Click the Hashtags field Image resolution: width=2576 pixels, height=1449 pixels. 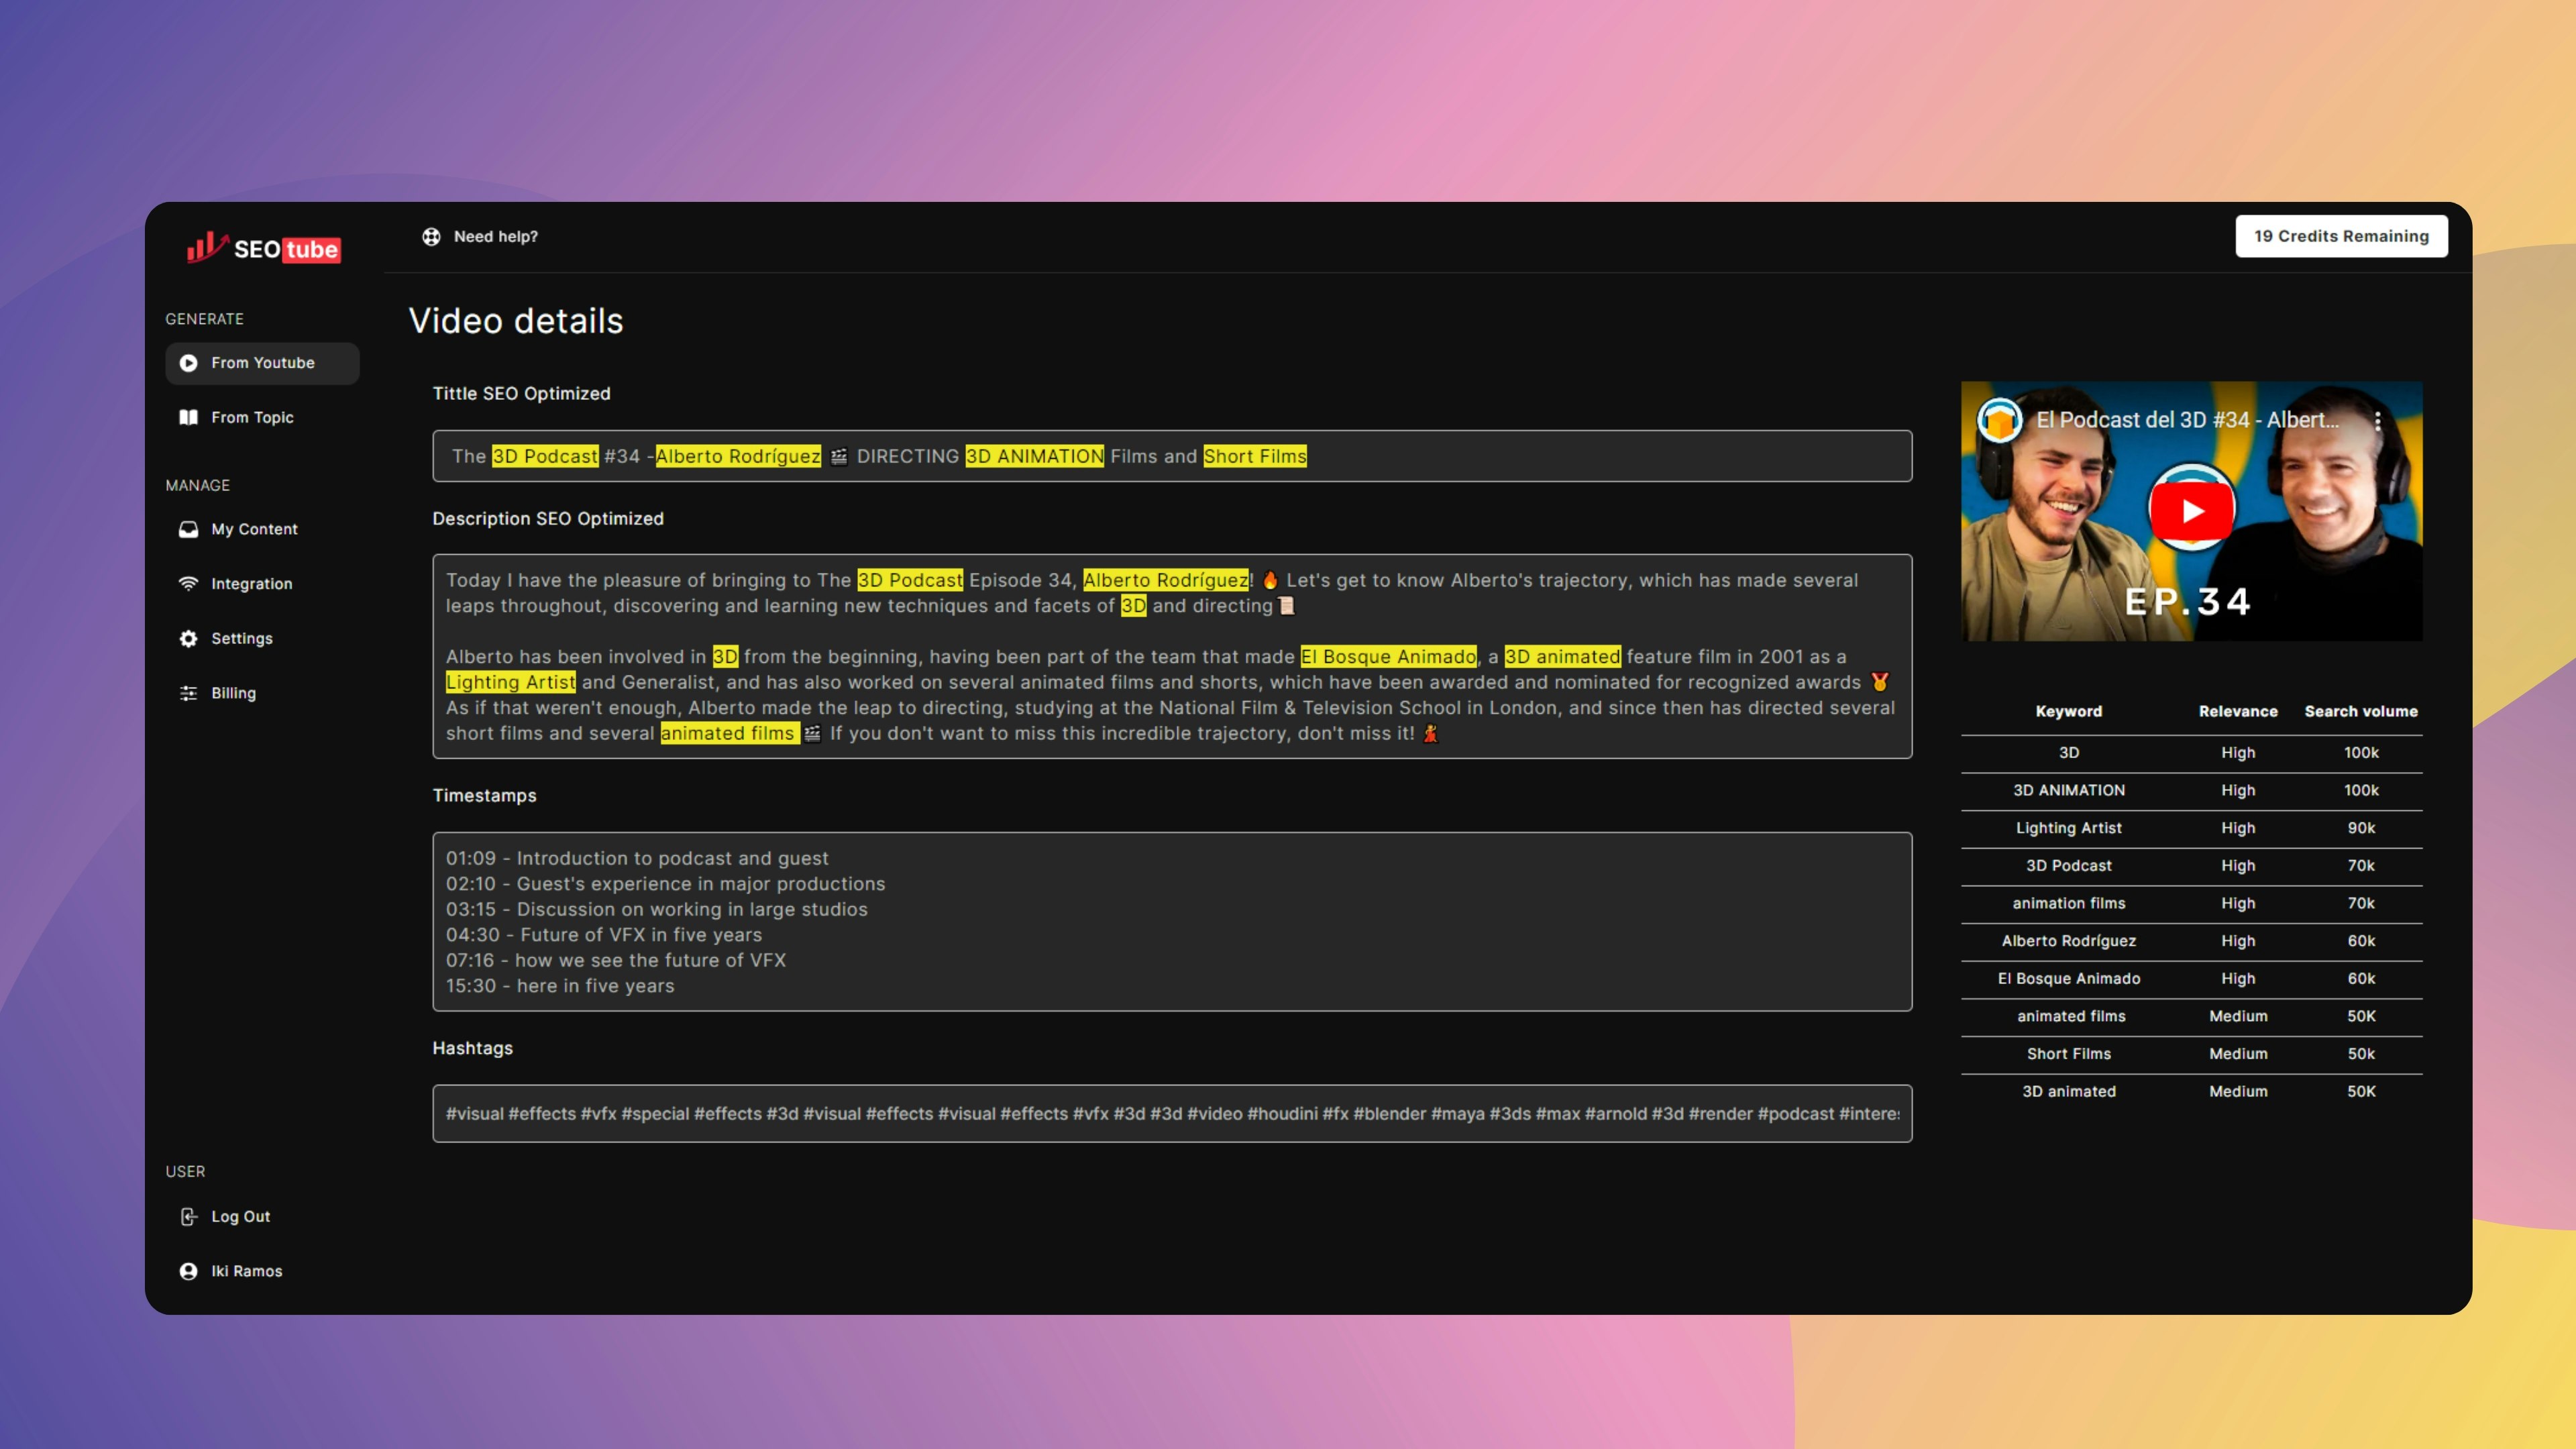coord(1171,1113)
